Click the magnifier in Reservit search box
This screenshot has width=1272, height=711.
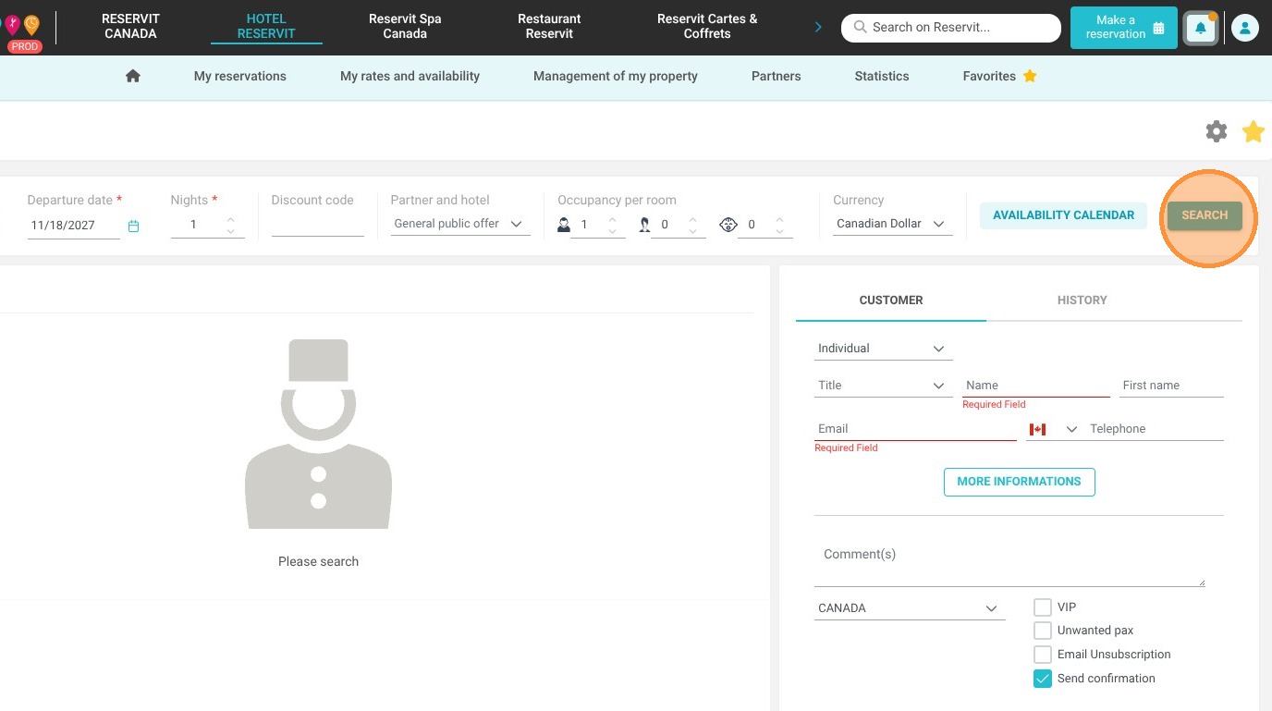(861, 28)
